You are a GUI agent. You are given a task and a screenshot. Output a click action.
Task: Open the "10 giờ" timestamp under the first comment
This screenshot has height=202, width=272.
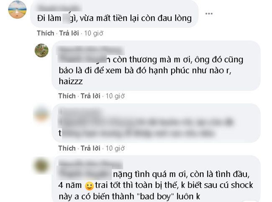[94, 33]
